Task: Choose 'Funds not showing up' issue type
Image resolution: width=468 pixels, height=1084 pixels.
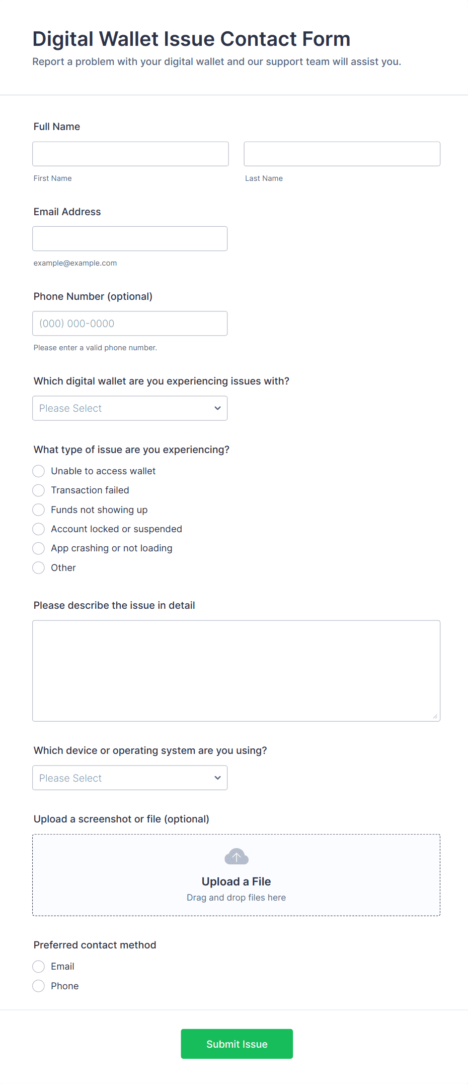Action: (38, 510)
